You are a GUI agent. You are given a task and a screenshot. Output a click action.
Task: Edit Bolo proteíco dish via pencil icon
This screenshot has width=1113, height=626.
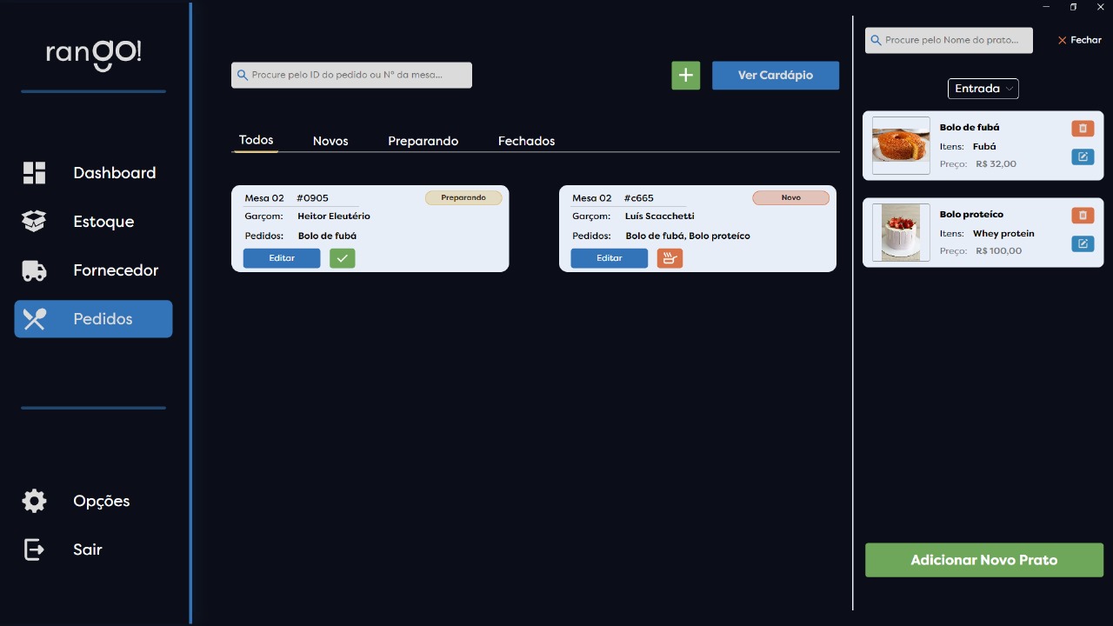1083,244
